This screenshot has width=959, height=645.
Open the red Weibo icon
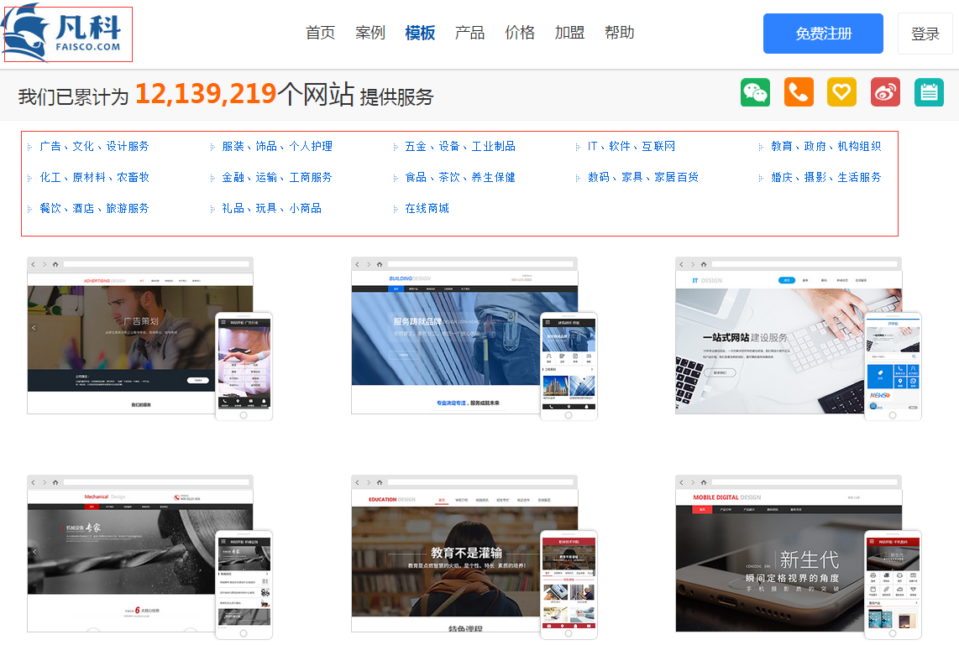885,92
